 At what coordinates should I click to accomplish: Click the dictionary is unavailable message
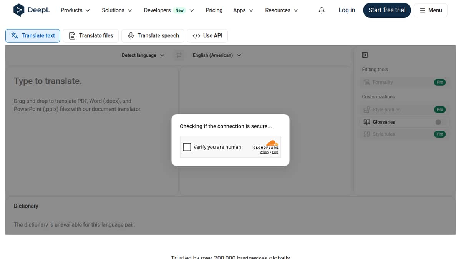(74, 225)
